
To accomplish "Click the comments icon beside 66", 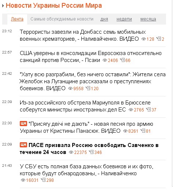I will point(122,60).
